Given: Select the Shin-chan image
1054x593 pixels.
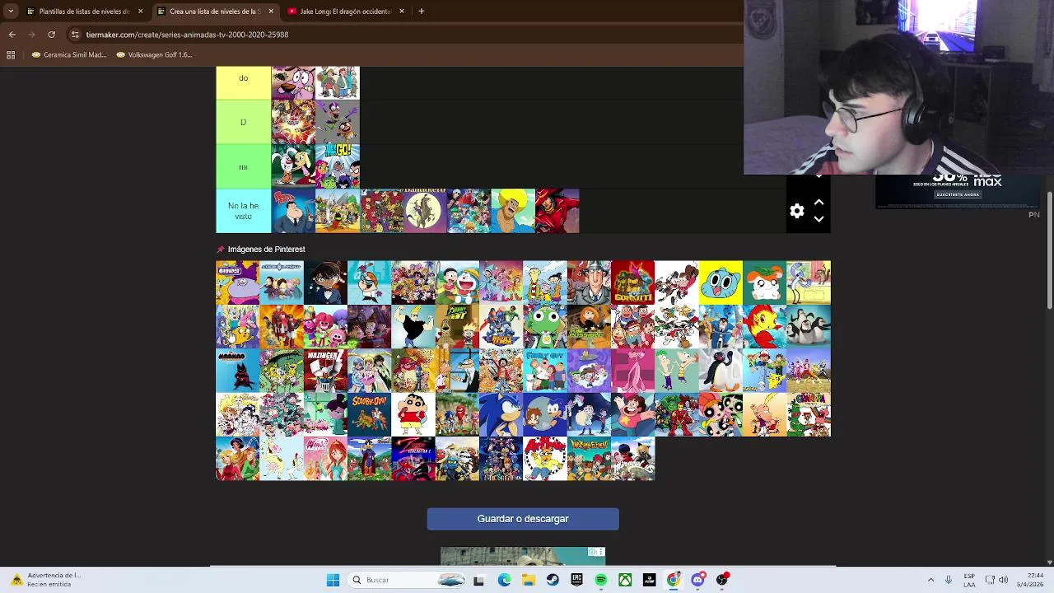Looking at the screenshot, I should [x=413, y=414].
